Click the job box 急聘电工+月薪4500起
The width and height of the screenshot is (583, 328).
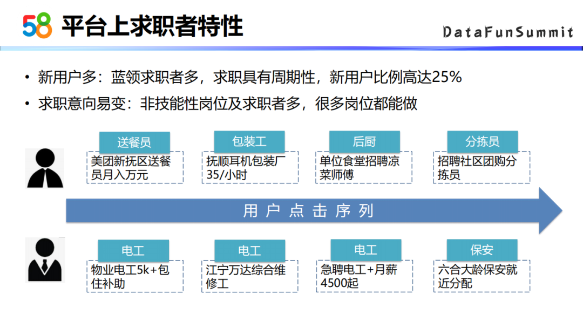tap(364, 276)
